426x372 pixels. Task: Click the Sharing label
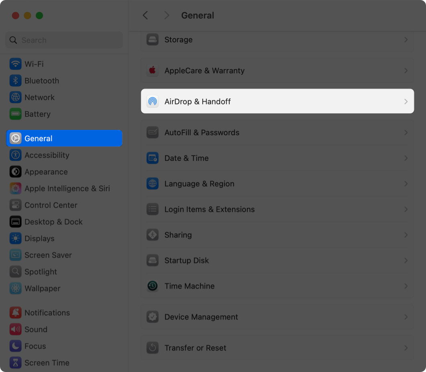point(178,235)
